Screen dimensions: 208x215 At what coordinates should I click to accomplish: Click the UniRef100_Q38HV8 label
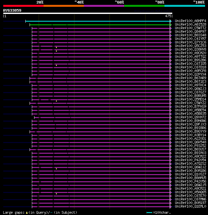pyautogui.click(x=190, y=49)
